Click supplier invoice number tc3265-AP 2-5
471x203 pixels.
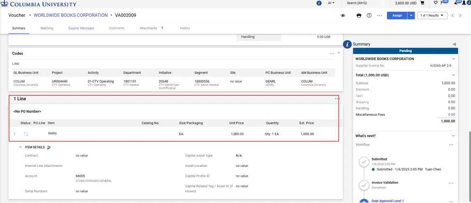(441, 66)
